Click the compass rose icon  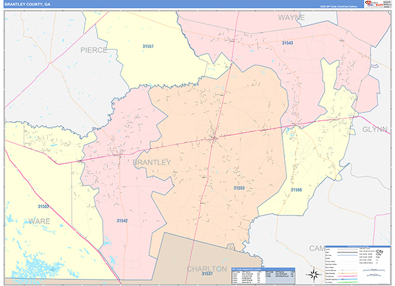click(313, 274)
